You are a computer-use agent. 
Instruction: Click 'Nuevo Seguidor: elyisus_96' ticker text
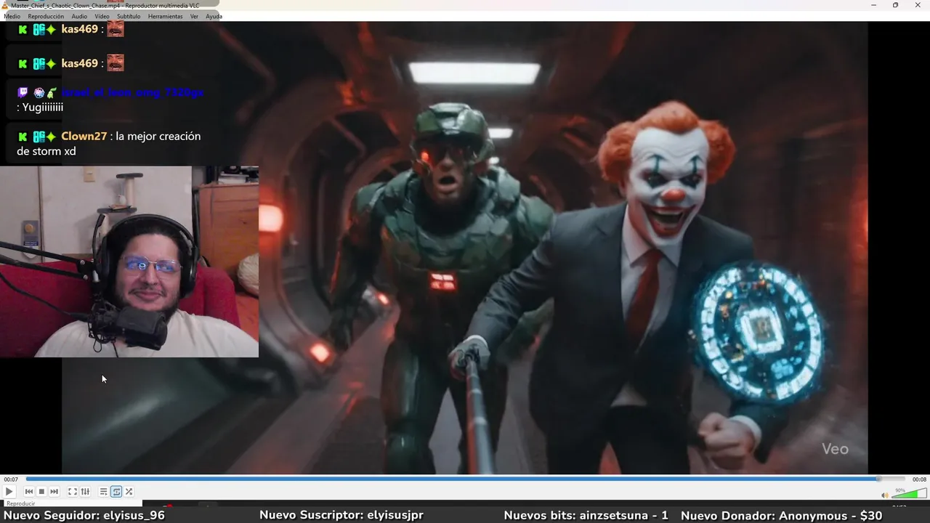84,515
